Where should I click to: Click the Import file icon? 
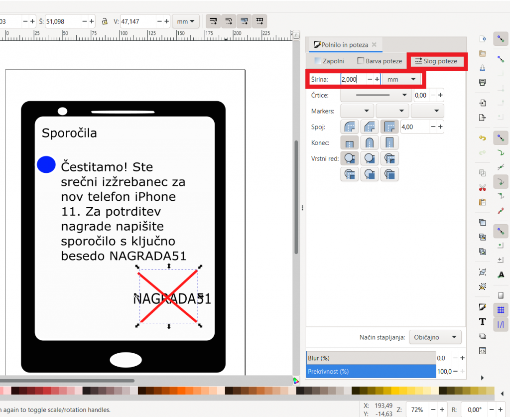[x=483, y=103]
